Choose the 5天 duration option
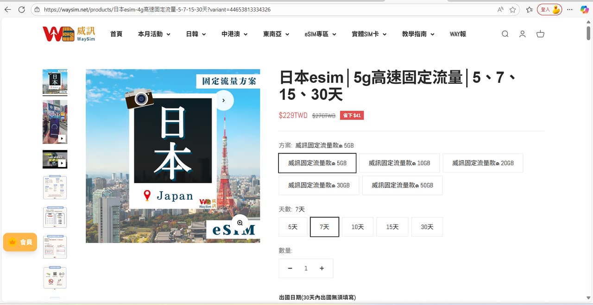 [293, 227]
